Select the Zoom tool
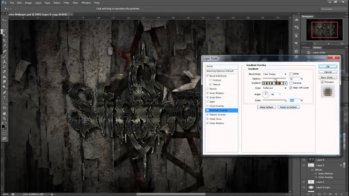Viewport: 349px width, 196px height. tap(4, 118)
